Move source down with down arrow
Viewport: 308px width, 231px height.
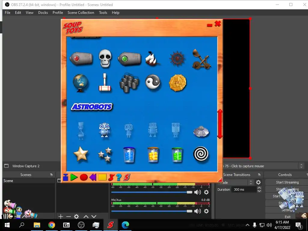94,217
